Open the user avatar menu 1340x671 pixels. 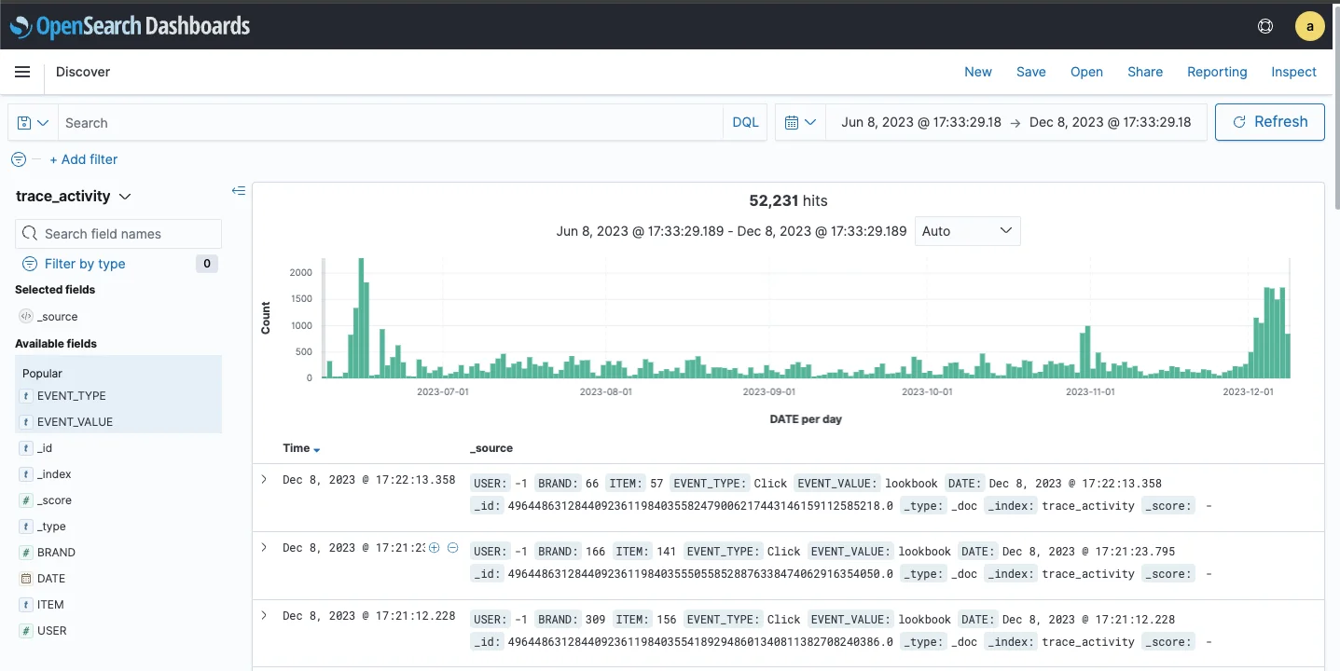click(x=1309, y=26)
